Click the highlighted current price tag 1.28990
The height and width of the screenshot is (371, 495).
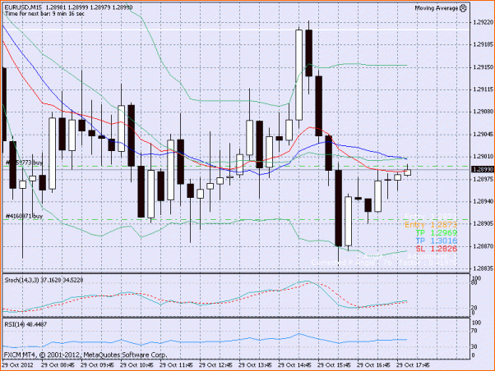click(x=482, y=170)
